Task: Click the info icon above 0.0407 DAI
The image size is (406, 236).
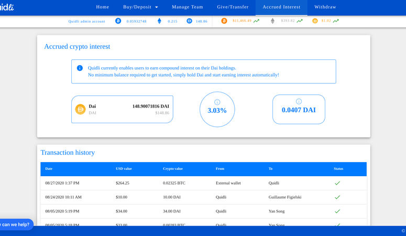Action: tap(299, 101)
